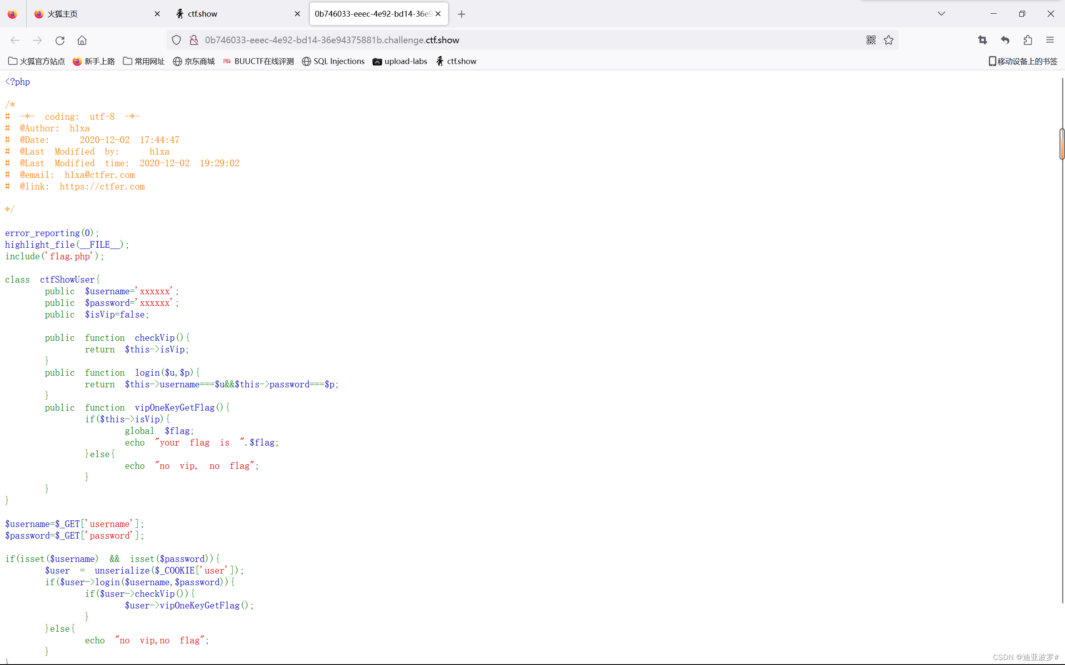Expand the 常用网址 bookmarks folder

[143, 61]
